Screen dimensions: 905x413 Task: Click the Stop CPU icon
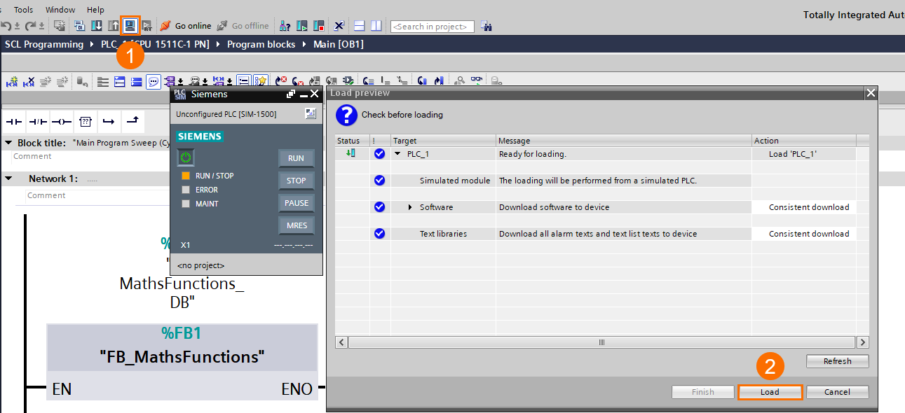click(x=318, y=26)
